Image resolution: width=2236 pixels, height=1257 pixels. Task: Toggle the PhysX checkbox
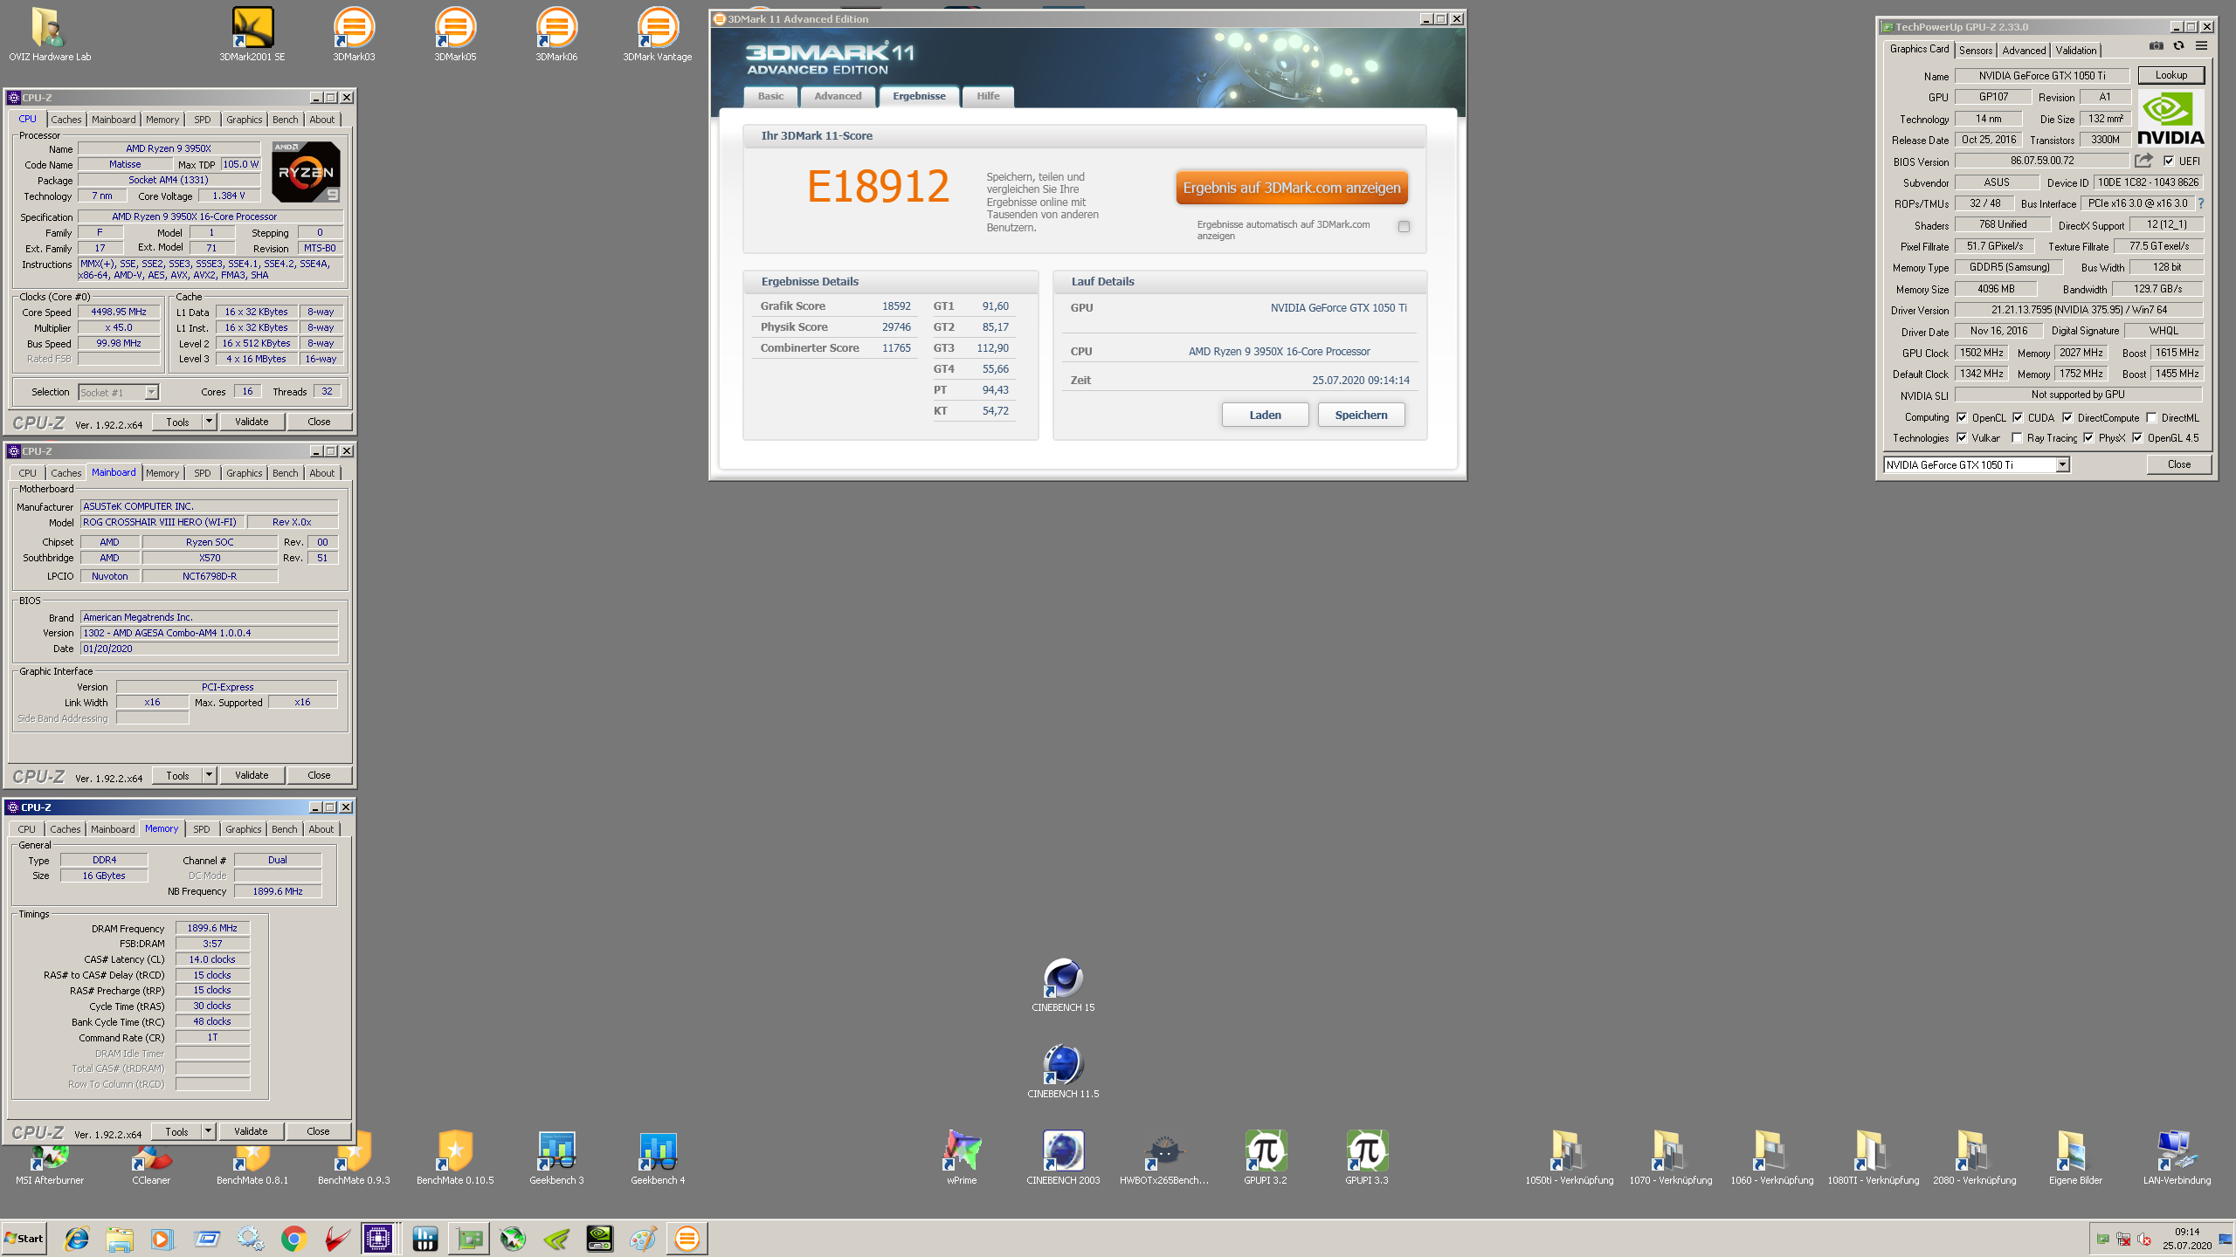(2088, 437)
